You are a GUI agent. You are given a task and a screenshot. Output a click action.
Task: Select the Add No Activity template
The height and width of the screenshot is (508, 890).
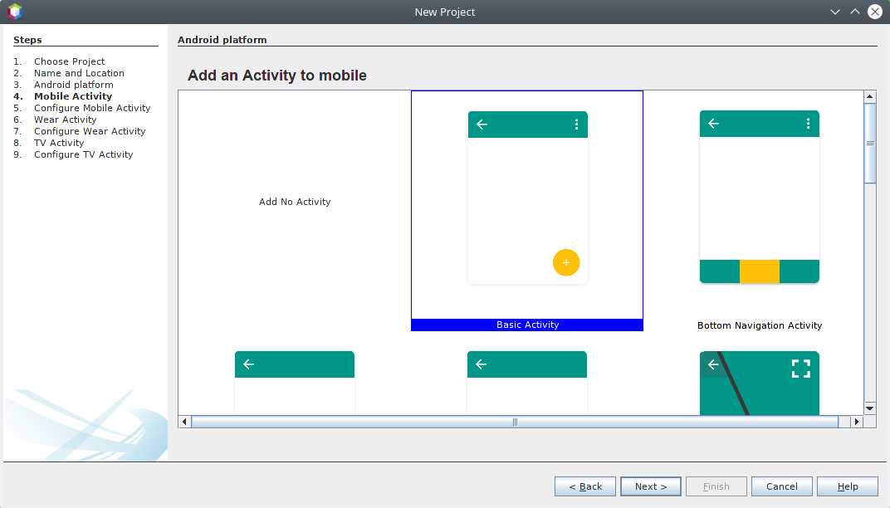(295, 202)
